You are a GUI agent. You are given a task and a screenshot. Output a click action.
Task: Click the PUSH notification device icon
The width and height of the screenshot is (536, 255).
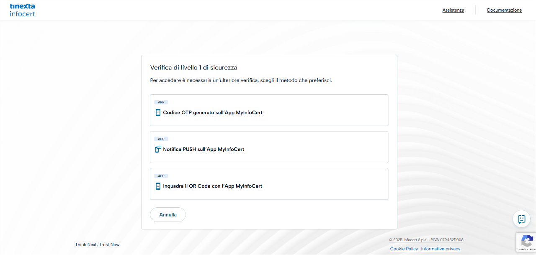(158, 149)
